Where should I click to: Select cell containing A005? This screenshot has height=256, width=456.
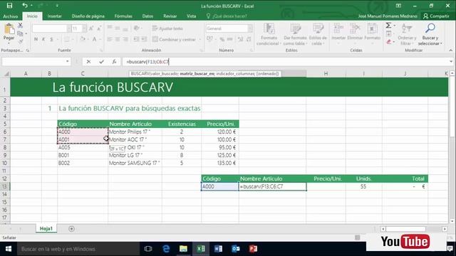(83, 147)
